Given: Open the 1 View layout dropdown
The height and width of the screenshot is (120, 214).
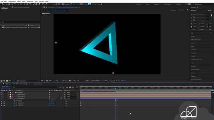Looking at the screenshot, I should 106,81.
